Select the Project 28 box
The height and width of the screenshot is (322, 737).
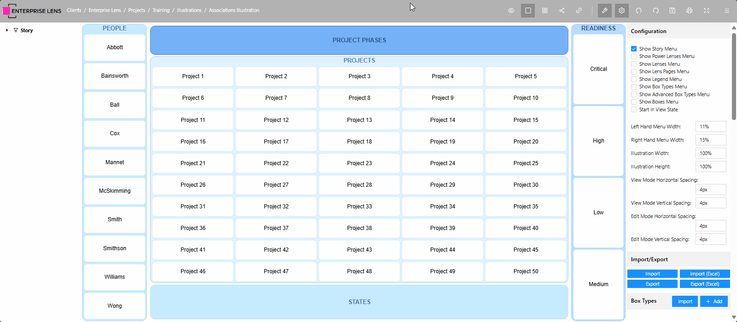(x=359, y=185)
